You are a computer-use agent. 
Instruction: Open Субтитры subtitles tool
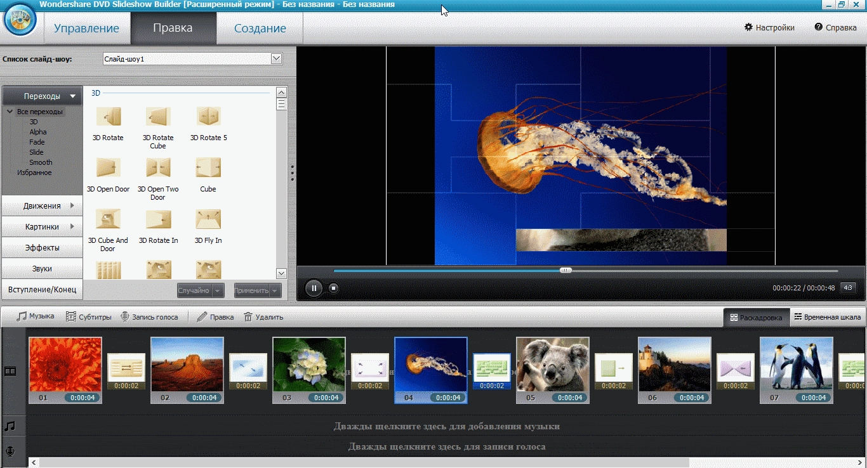coord(89,316)
